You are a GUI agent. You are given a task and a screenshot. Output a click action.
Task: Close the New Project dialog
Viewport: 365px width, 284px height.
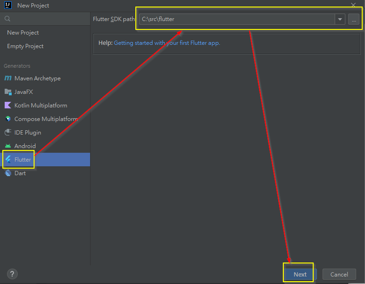point(353,5)
